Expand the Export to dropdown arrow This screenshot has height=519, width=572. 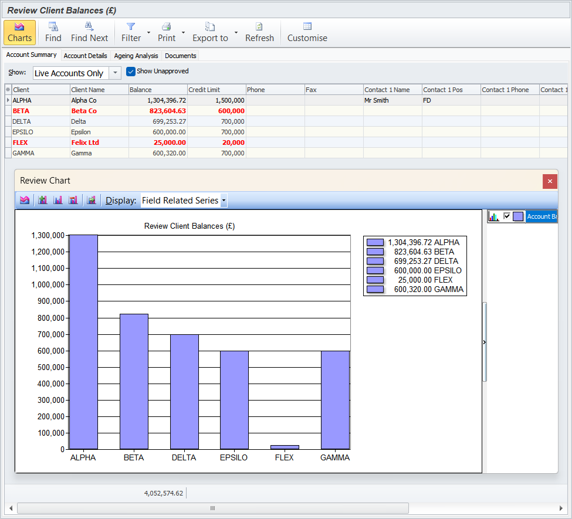point(236,33)
